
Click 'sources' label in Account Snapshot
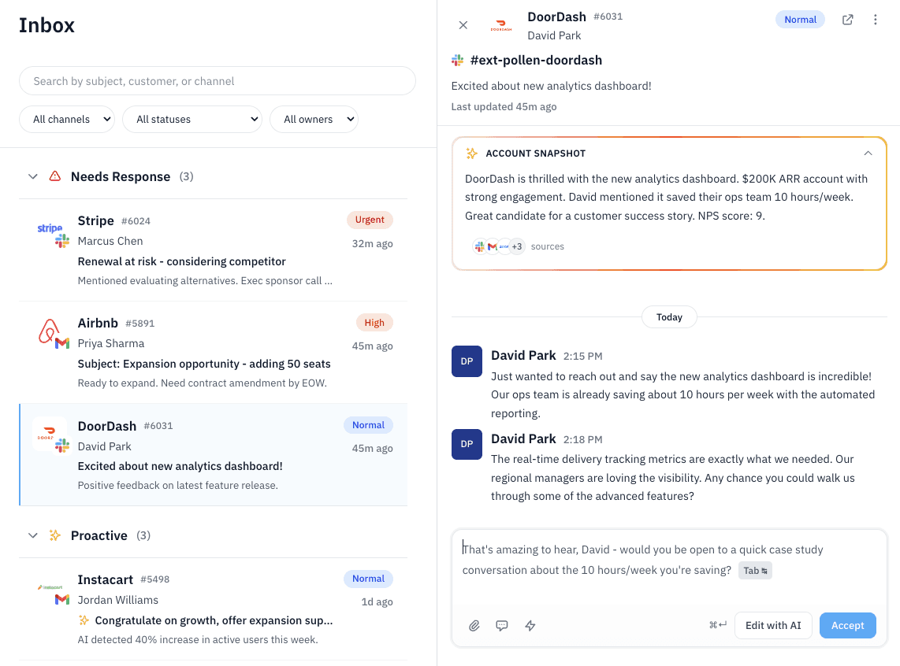pyautogui.click(x=547, y=246)
